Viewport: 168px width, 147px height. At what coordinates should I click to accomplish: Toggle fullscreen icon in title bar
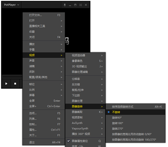point(81,5)
